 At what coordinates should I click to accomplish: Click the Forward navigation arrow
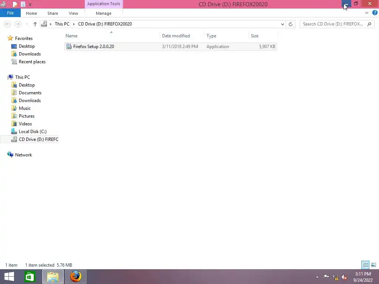point(18,24)
